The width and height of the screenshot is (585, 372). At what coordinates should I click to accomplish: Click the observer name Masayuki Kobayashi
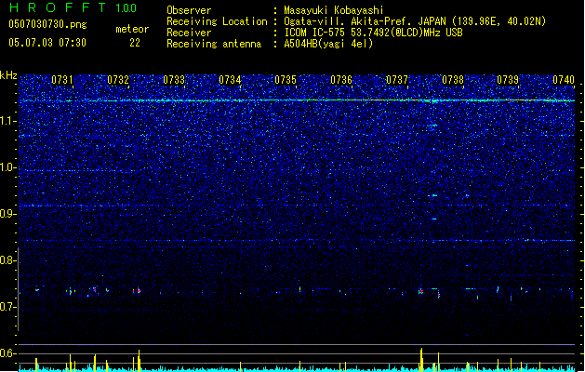coord(334,10)
